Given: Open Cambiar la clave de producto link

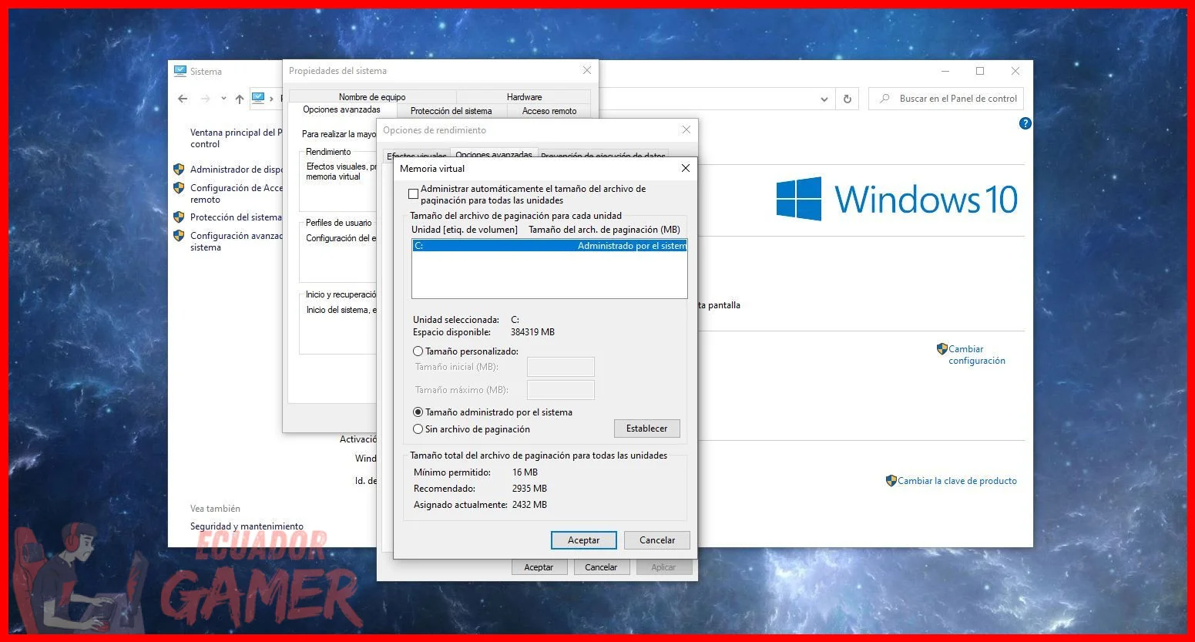Looking at the screenshot, I should click(x=957, y=481).
